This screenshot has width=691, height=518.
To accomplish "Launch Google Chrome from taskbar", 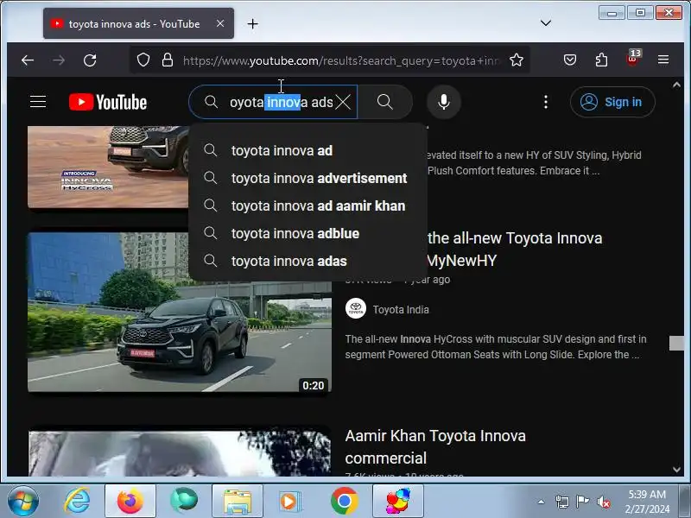I will click(344, 501).
